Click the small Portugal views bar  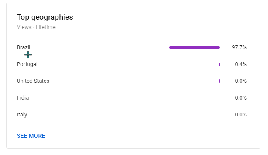(x=219, y=64)
